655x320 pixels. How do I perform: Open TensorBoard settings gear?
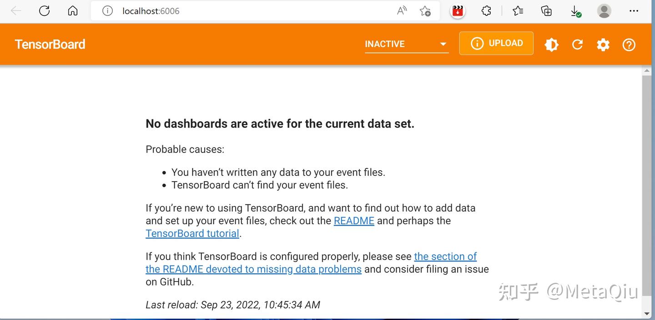tap(603, 44)
